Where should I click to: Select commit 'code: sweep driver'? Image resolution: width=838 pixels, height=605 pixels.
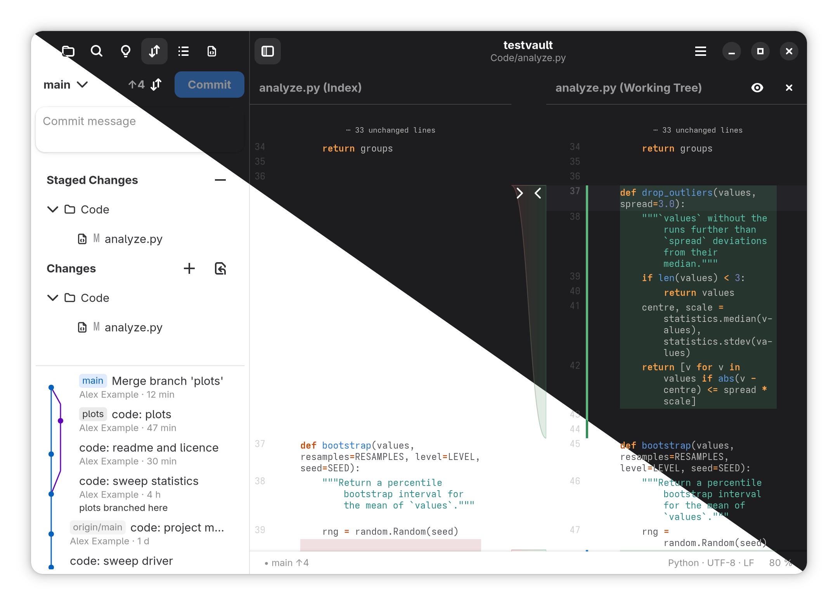(140, 561)
